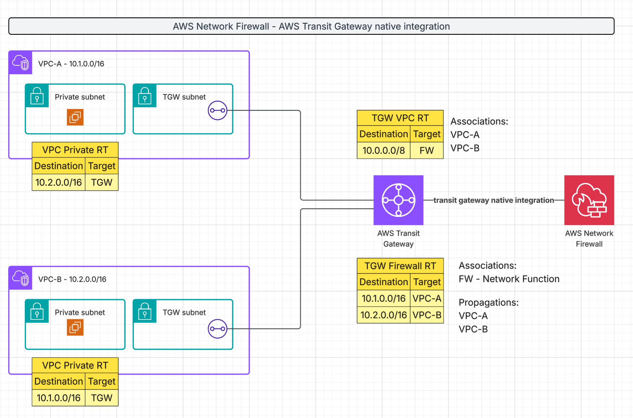This screenshot has width=633, height=418.
Task: Click the VPC-A cloud shield icon
Action: (20, 62)
